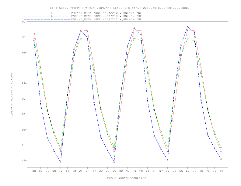Click the FHOUR VHHMM horizontal axis title
Viewport: 241px width, 186px height.
pyautogui.click(x=127, y=178)
